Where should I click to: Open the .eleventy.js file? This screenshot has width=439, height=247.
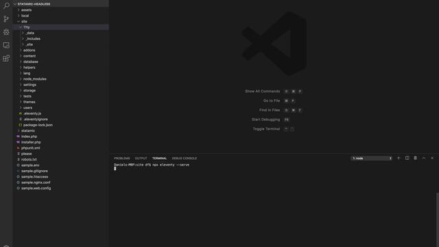(61, 113)
